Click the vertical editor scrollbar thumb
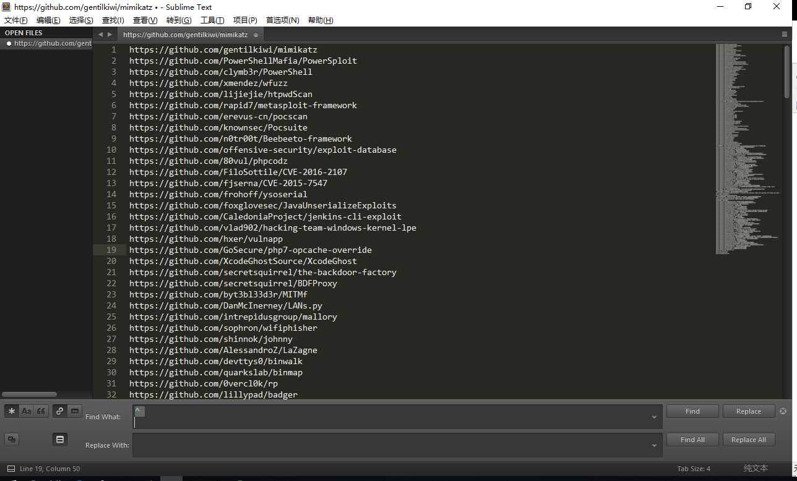Viewport: 797px width, 481px height. pos(787,71)
